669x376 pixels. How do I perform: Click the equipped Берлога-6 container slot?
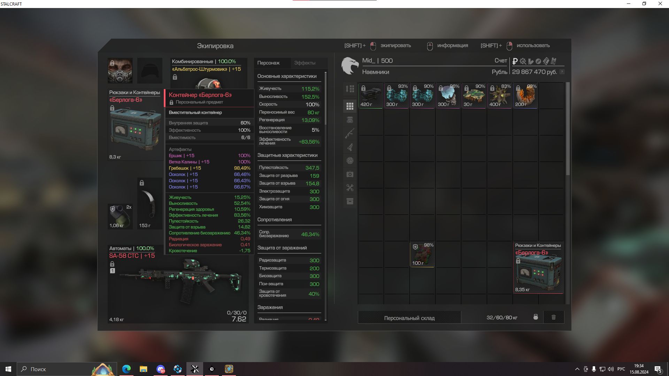(x=135, y=125)
